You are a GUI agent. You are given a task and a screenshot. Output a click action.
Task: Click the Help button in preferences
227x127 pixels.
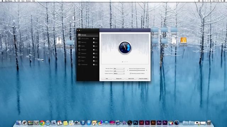107,78
